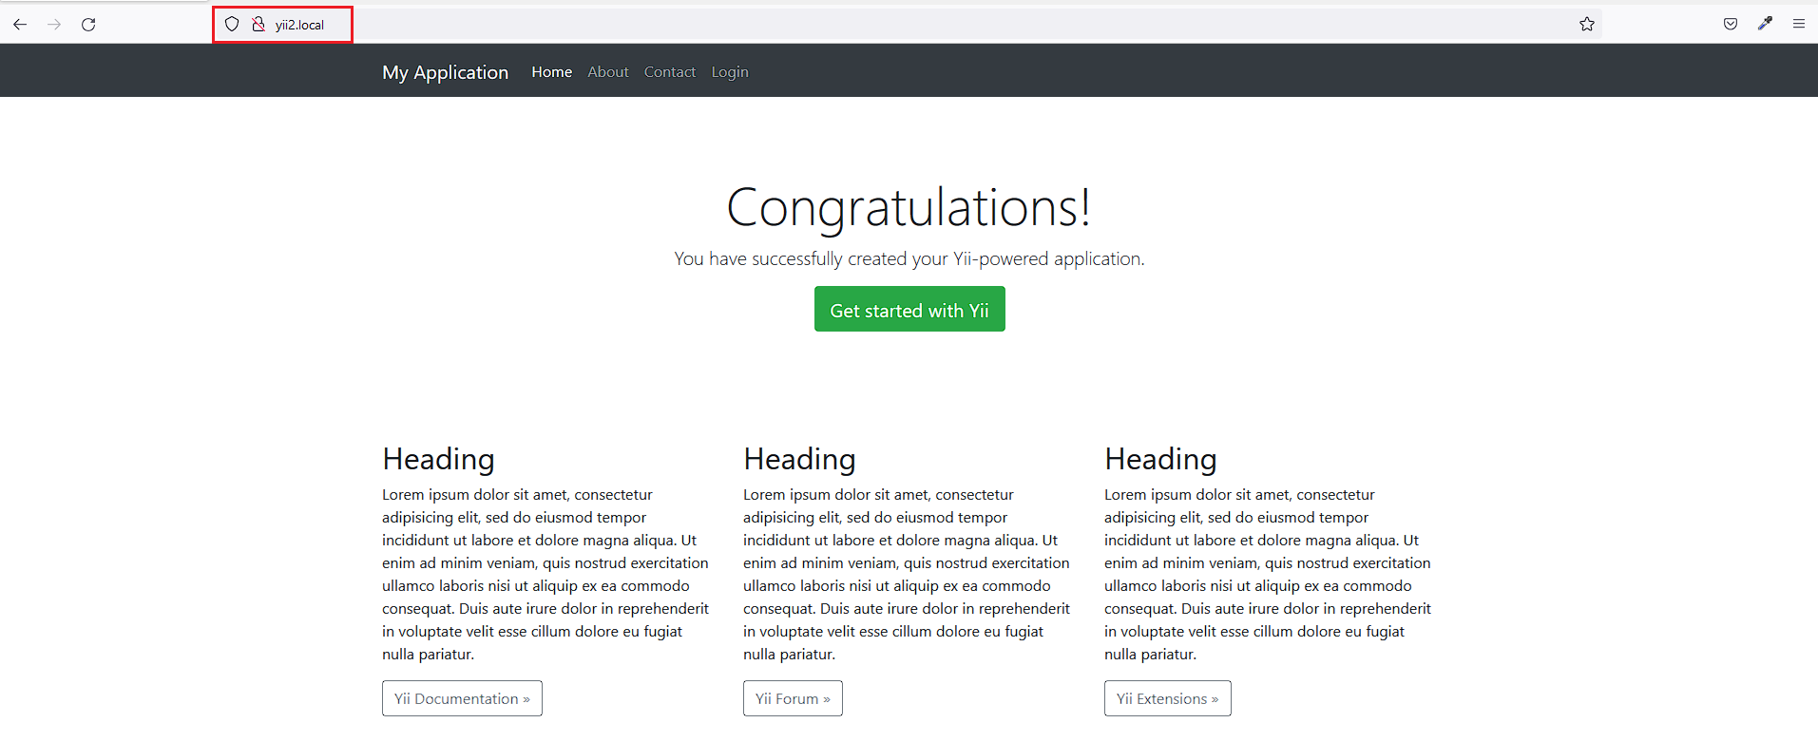Click the yii2.local address text
Image resolution: width=1818 pixels, height=742 pixels.
click(x=299, y=25)
